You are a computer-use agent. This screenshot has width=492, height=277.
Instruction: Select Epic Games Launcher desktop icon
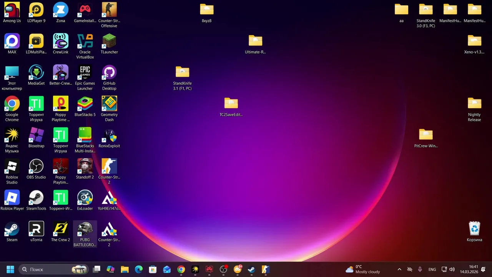(85, 78)
